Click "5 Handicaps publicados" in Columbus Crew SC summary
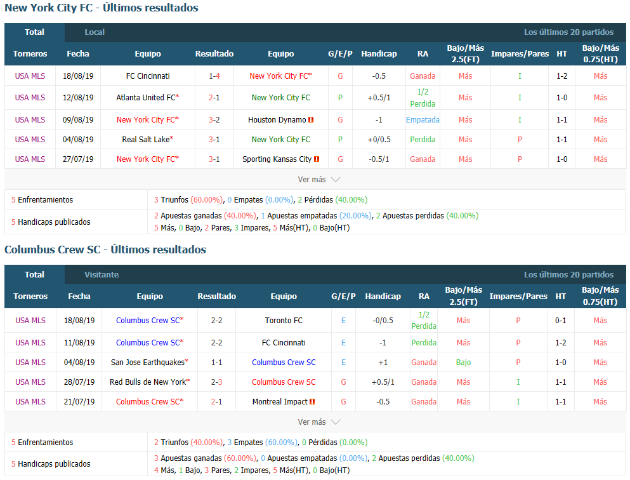The height and width of the screenshot is (480, 630). click(x=51, y=464)
